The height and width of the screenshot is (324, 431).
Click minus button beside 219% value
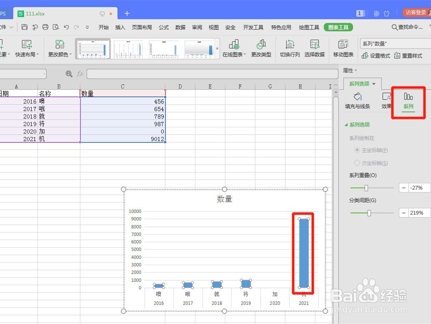coord(403,213)
